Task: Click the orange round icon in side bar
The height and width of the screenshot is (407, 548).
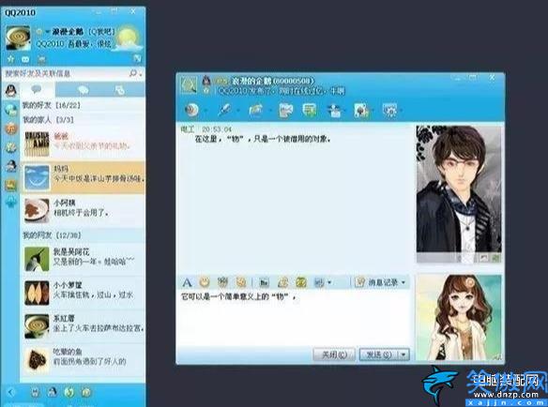Action: [x=11, y=128]
